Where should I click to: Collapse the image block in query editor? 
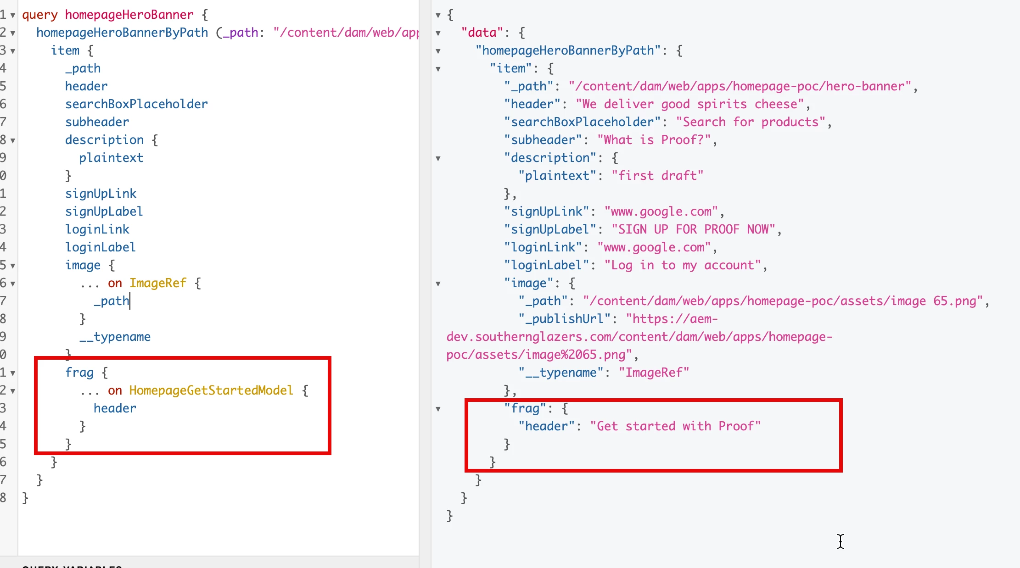tap(12, 266)
